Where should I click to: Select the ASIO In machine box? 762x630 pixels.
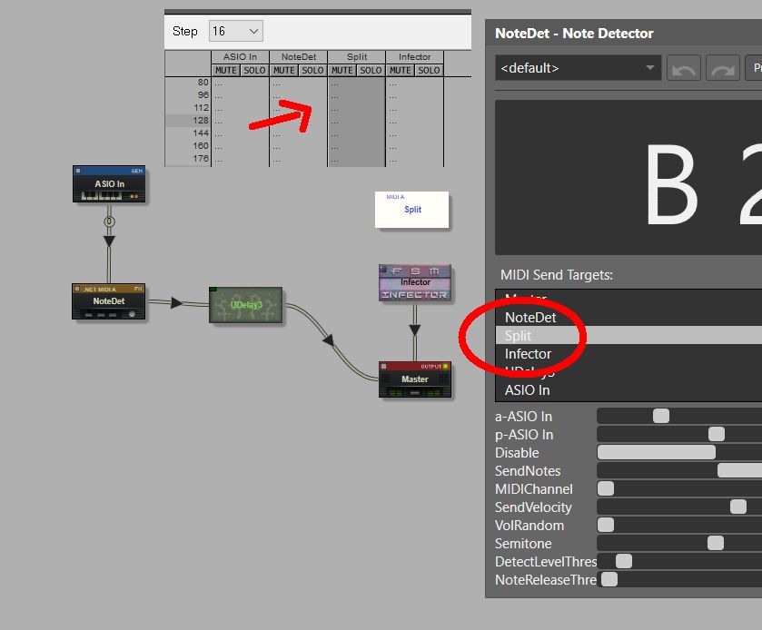click(x=109, y=183)
